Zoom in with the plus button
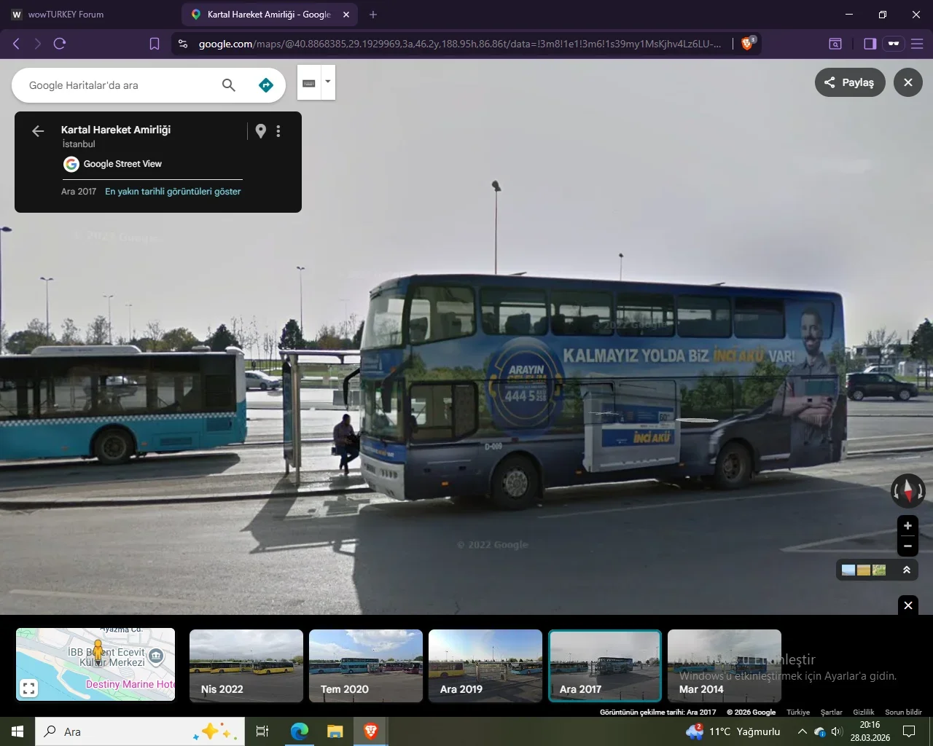Screen dimensions: 933x746 (907, 526)
